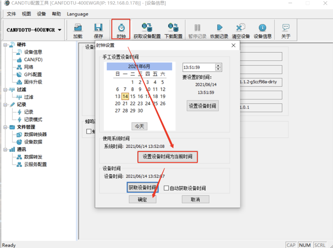Select day 19 in the calendar
This screenshot has height=248, width=333.
pyautogui.click(x=163, y=97)
